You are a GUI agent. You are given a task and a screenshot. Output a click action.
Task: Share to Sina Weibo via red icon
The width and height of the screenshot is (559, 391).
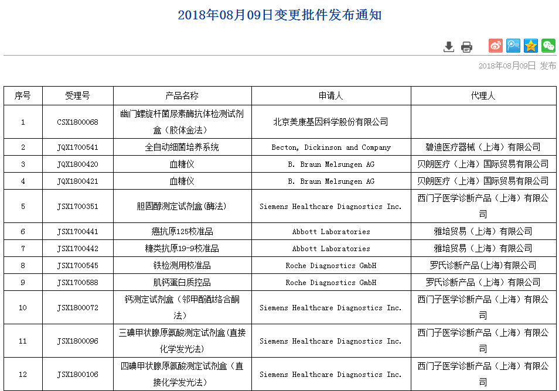[x=496, y=46]
